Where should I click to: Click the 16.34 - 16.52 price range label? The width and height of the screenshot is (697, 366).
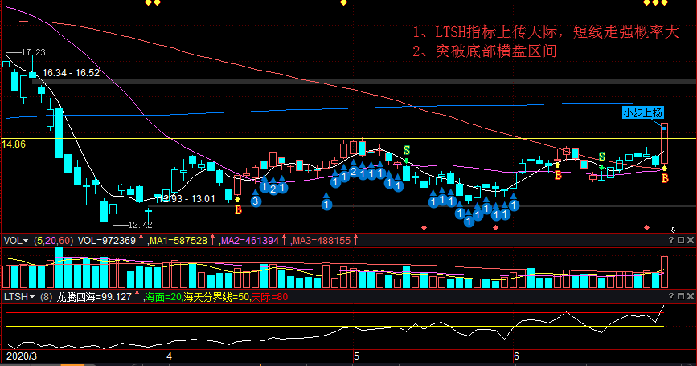pos(71,73)
